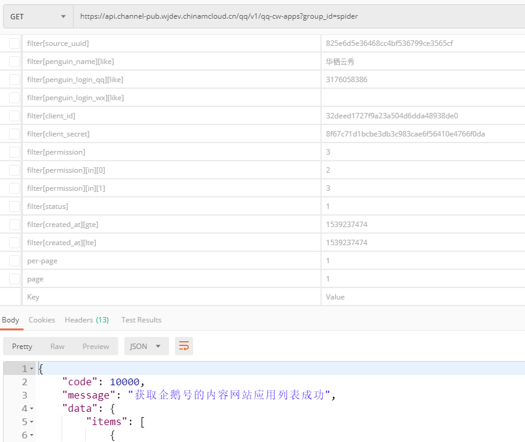Screen dimensions: 525x442
Task: Switch to Raw response view
Action: coord(57,346)
